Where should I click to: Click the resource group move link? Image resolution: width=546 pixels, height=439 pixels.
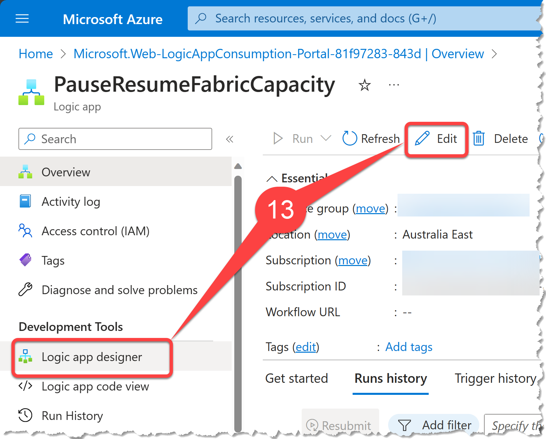click(370, 208)
